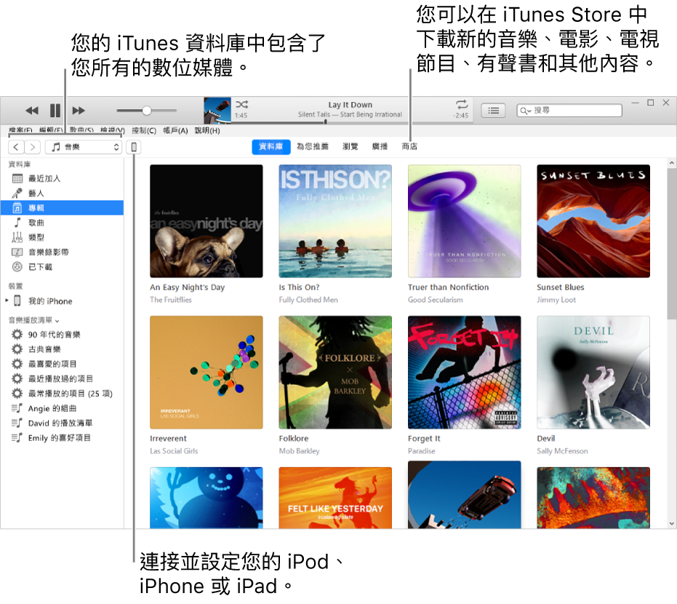This screenshot has width=677, height=604.
Task: Open the Angie 的組曲 playlist
Action: pos(63,408)
